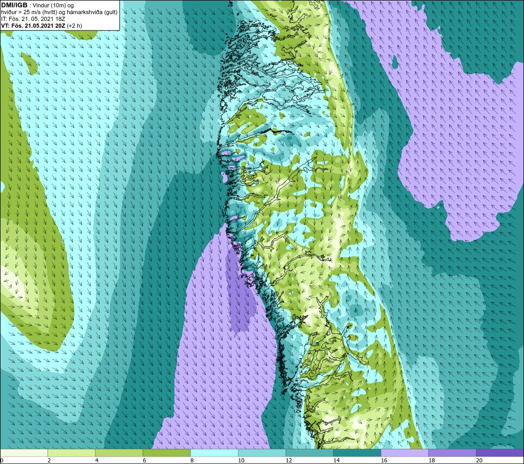Click the scale value 16
524x464 pixels.
coord(384,460)
